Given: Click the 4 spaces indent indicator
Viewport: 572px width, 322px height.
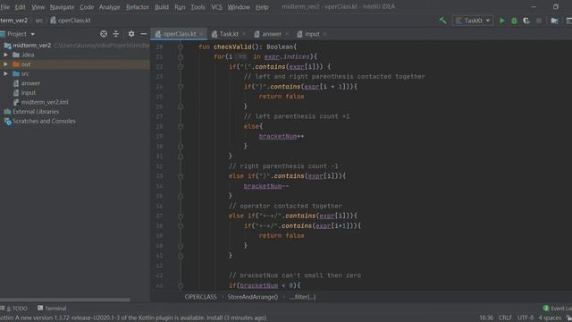Looking at the screenshot, I should click(550, 318).
